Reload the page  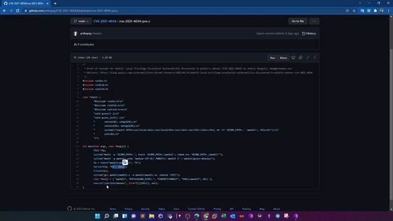coord(18,11)
